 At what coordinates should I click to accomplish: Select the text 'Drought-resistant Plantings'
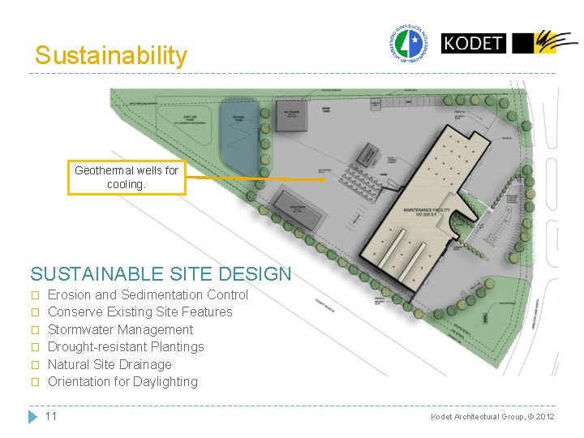coord(126,347)
